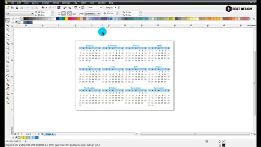Select the Dimension tool

point(7,75)
